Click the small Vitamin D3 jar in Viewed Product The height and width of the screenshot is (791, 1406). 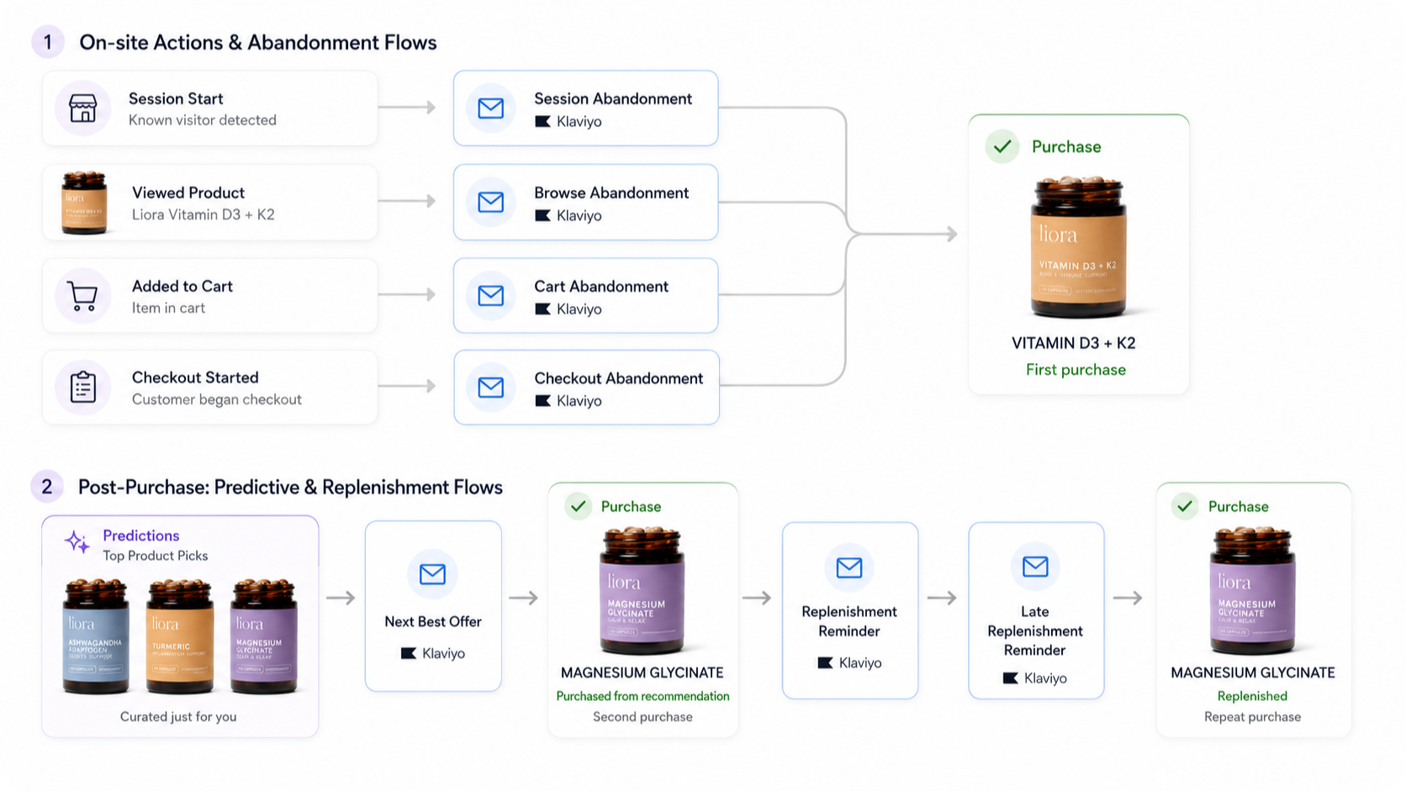[x=84, y=203]
